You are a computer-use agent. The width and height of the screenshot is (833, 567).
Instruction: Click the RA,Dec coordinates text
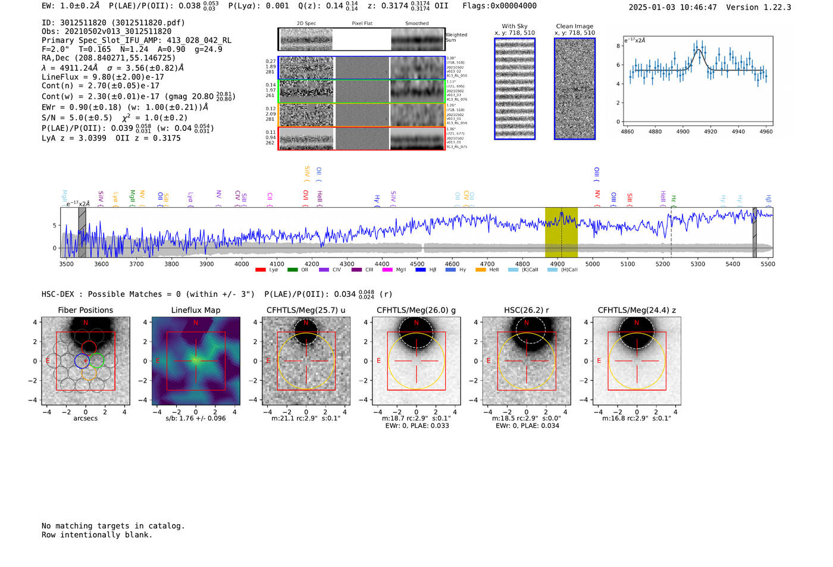click(109, 58)
